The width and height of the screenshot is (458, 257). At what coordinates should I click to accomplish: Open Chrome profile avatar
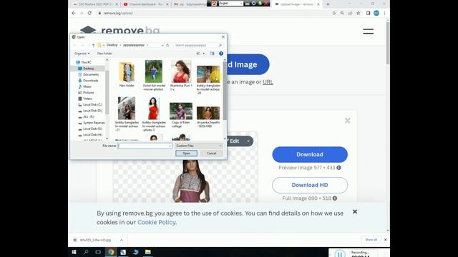point(376,13)
